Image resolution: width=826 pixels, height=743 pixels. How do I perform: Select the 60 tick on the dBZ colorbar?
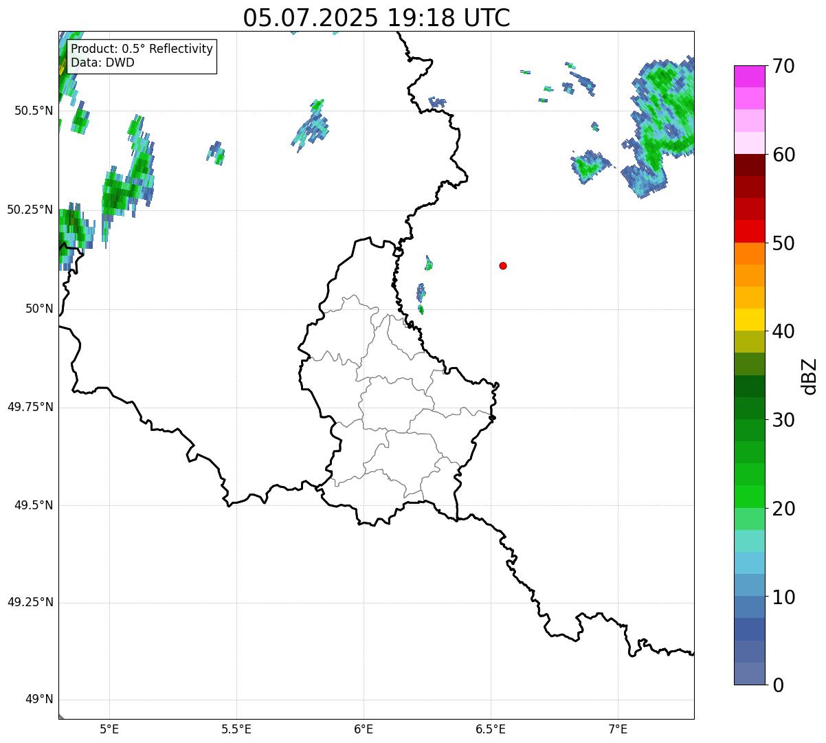[x=783, y=155]
